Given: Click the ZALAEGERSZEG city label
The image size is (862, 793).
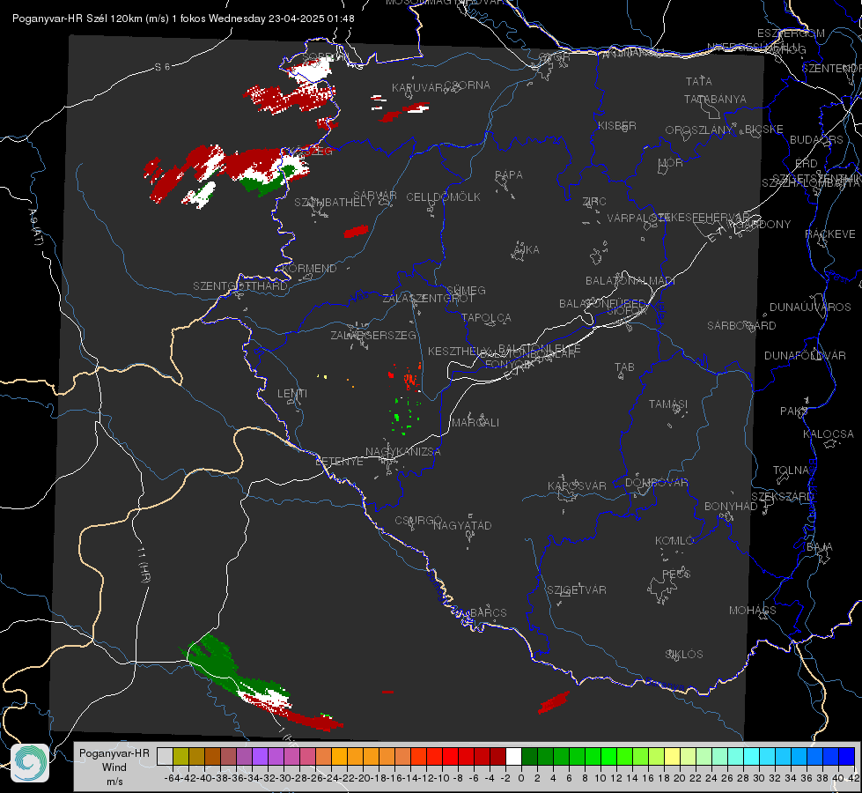Looking at the screenshot, I should [x=373, y=335].
